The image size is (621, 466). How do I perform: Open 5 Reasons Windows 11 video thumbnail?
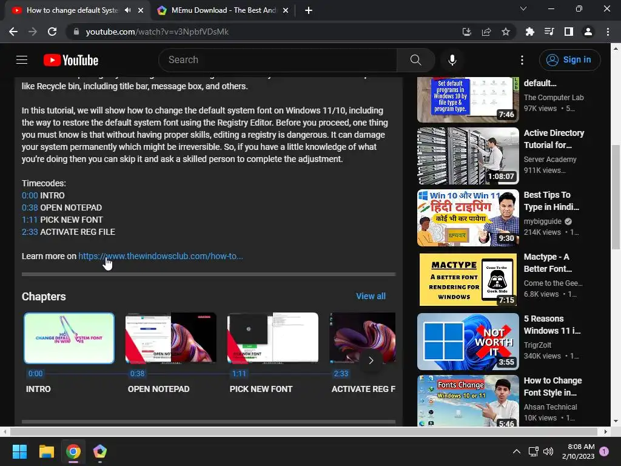pos(468,342)
